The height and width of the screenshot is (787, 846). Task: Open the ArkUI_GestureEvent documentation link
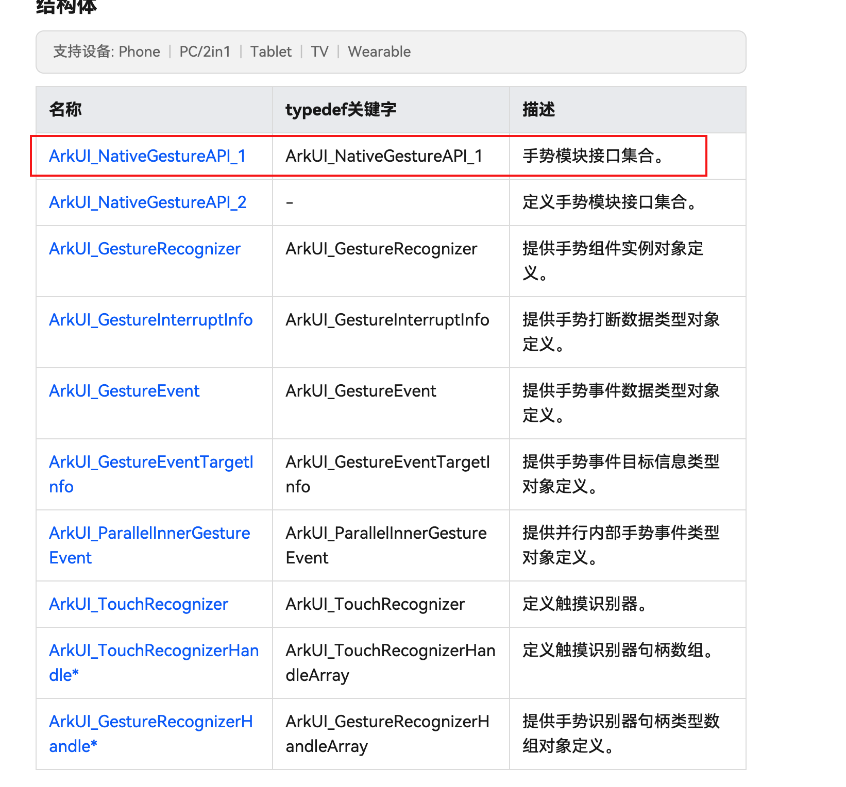[x=124, y=391]
